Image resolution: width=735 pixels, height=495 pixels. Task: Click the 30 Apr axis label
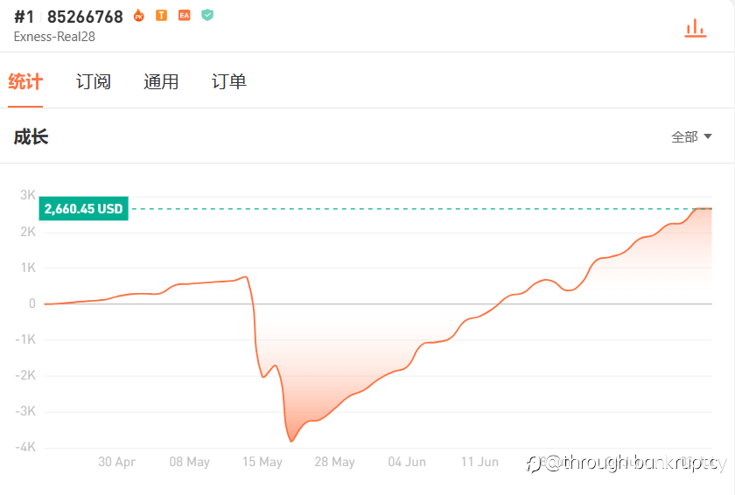click(116, 462)
